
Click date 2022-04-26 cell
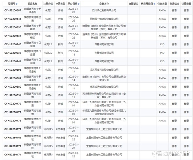tap(74, 19)
